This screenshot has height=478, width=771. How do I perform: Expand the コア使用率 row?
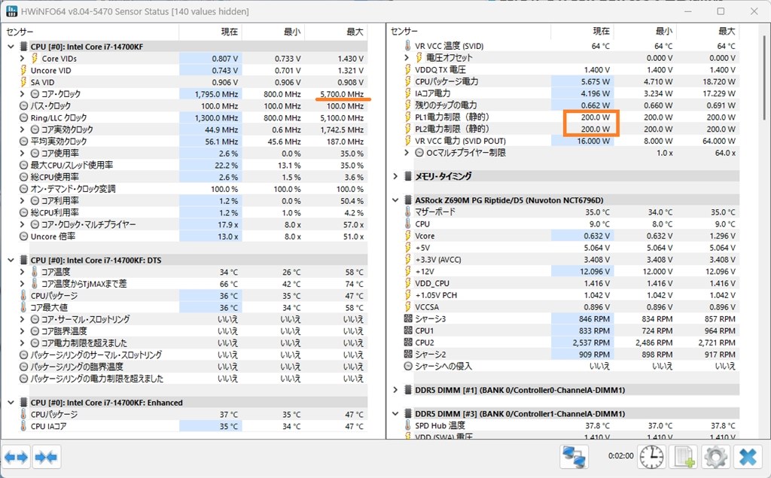click(22, 153)
